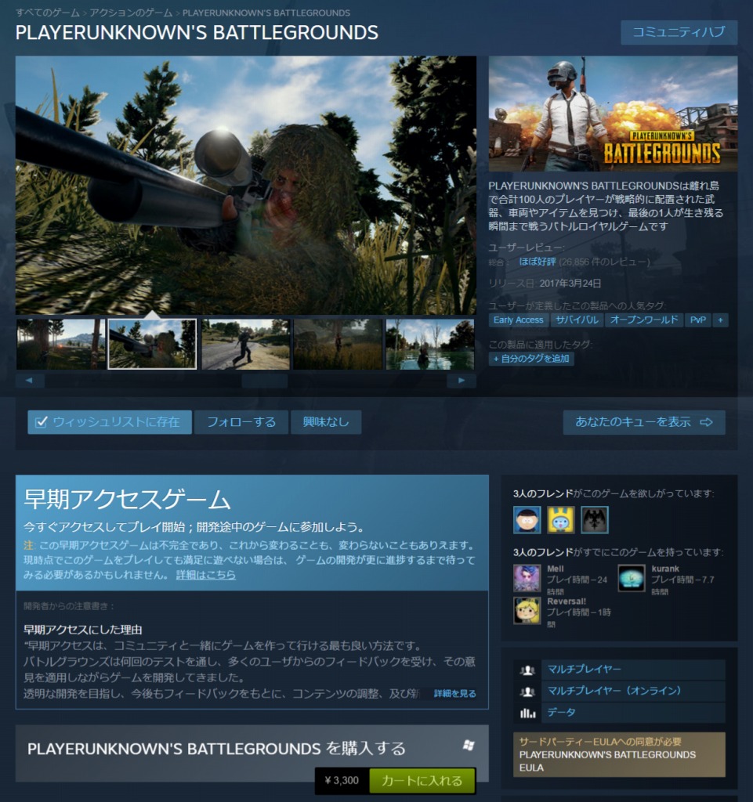Select the swamp water screenshot thumbnail
The width and height of the screenshot is (753, 802).
(x=430, y=345)
